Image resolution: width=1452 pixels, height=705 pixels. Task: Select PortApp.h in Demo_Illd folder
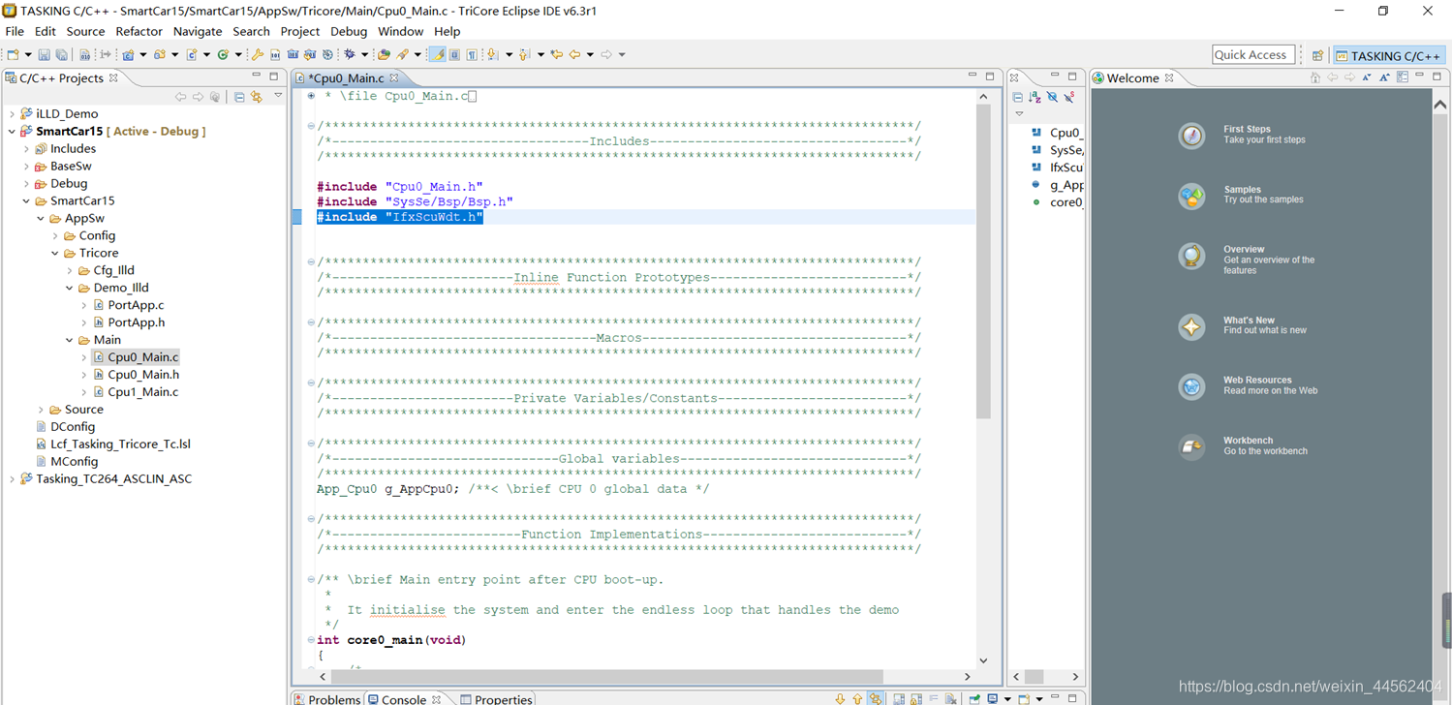[137, 322]
